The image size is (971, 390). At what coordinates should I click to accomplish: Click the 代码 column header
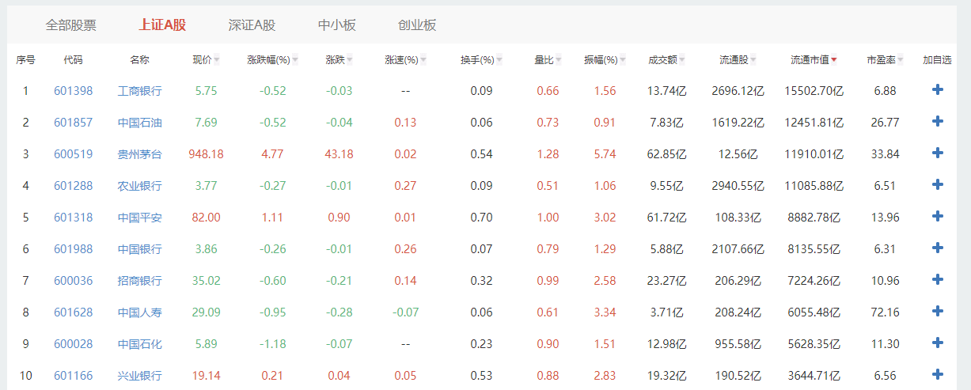(x=73, y=60)
